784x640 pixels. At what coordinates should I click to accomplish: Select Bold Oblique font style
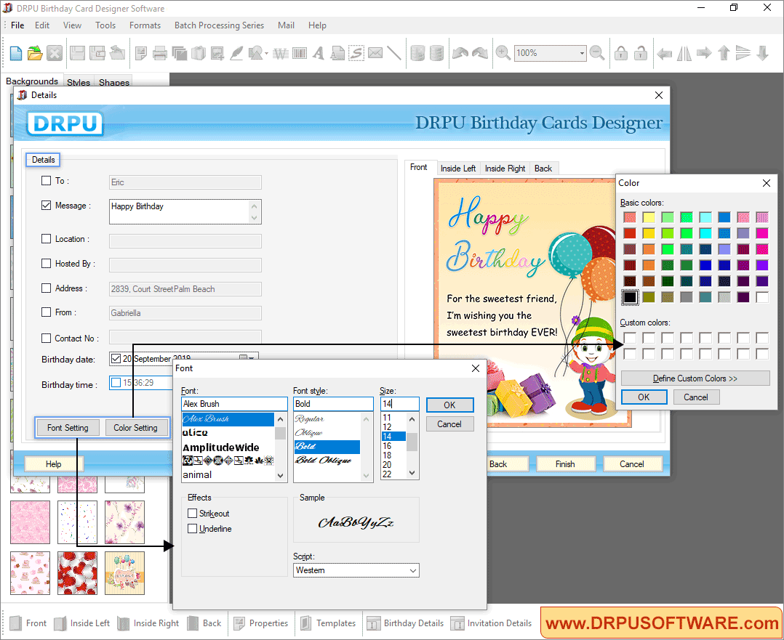324,460
